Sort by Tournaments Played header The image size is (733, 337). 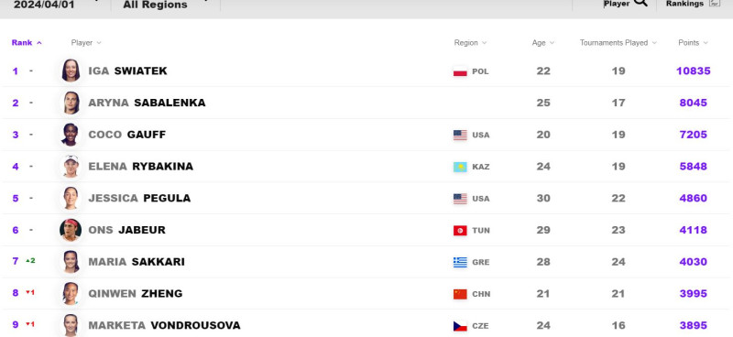pyautogui.click(x=618, y=42)
